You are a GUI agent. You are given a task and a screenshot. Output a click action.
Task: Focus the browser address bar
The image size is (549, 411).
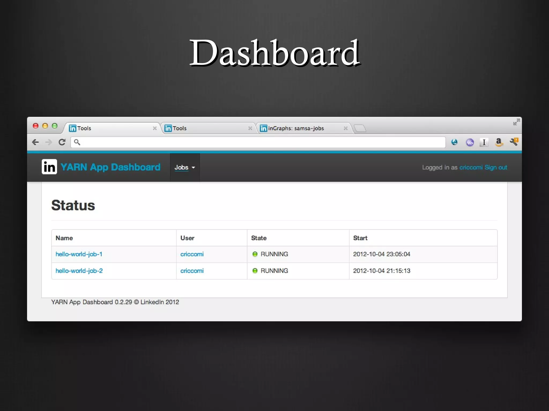tap(258, 142)
